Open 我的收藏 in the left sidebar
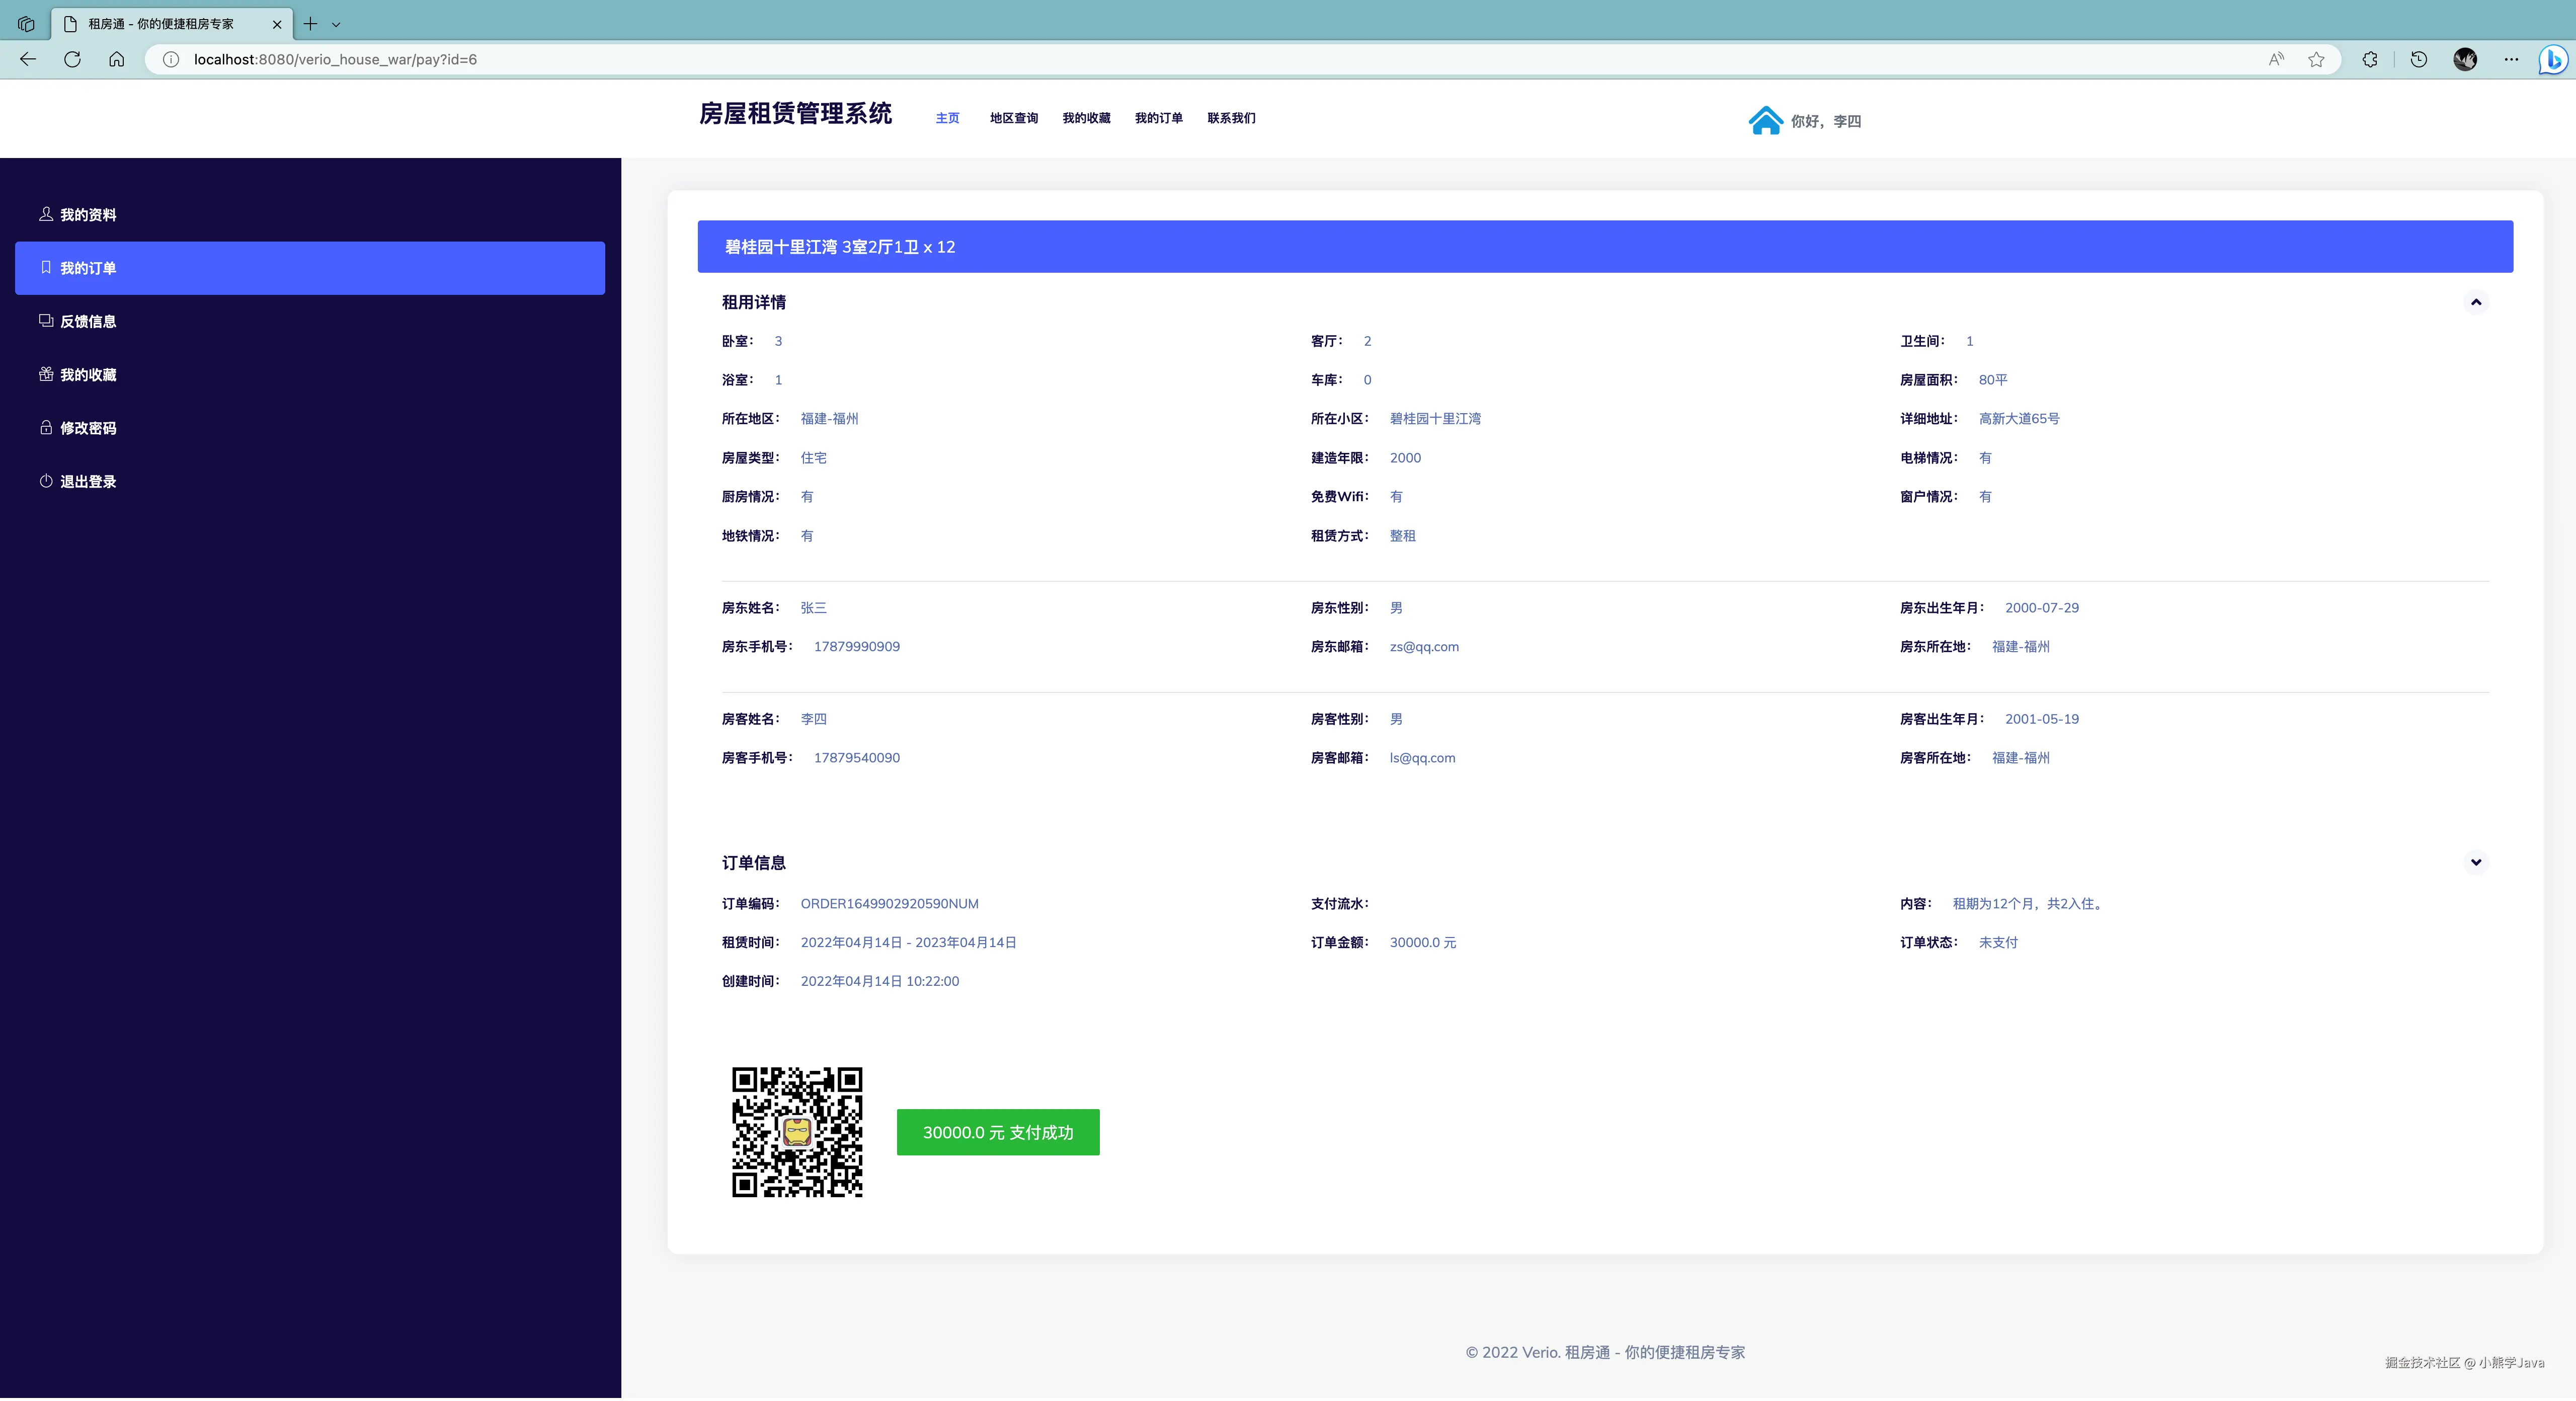The width and height of the screenshot is (2576, 1401). [87, 375]
